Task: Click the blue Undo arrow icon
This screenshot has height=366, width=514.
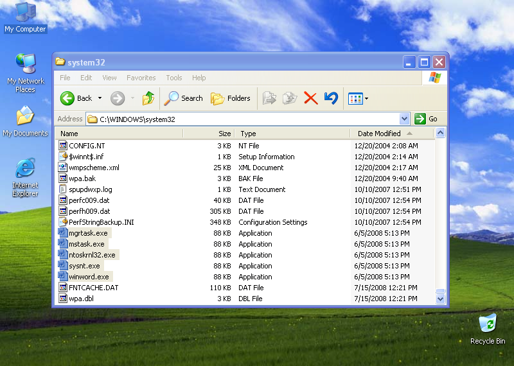Action: pos(331,98)
